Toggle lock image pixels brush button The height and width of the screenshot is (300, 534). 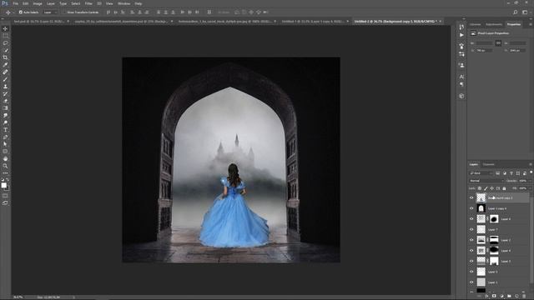[486, 188]
